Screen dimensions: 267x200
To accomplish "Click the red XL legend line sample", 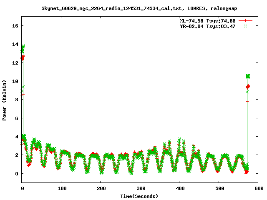I will [x=245, y=21].
